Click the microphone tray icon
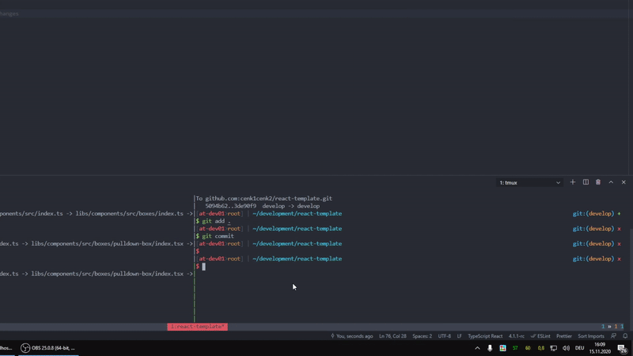 (490, 348)
